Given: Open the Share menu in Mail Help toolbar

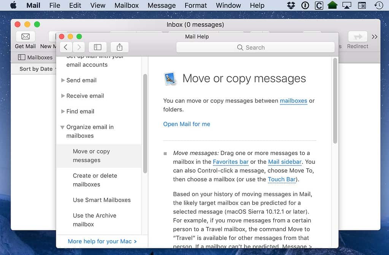Looking at the screenshot, I should (x=119, y=47).
